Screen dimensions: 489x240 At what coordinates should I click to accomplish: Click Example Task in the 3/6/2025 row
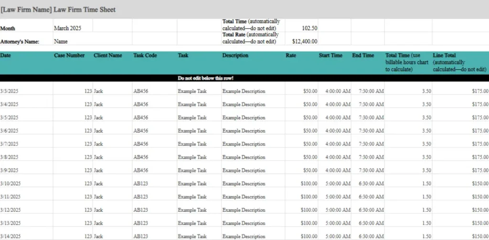pyautogui.click(x=192, y=131)
